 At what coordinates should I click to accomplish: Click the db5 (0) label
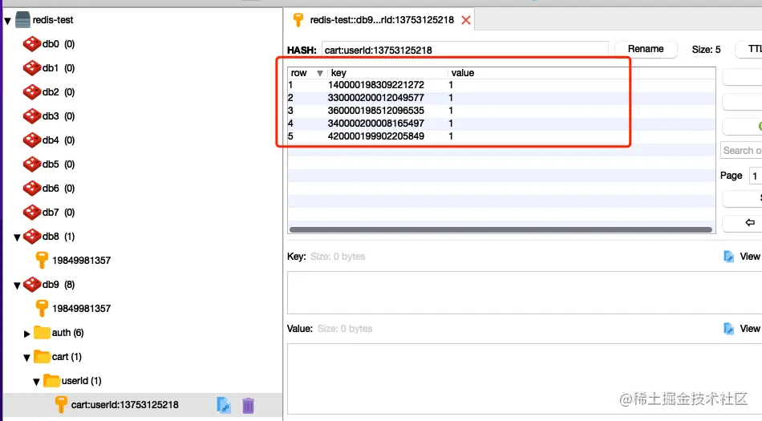coord(59,164)
